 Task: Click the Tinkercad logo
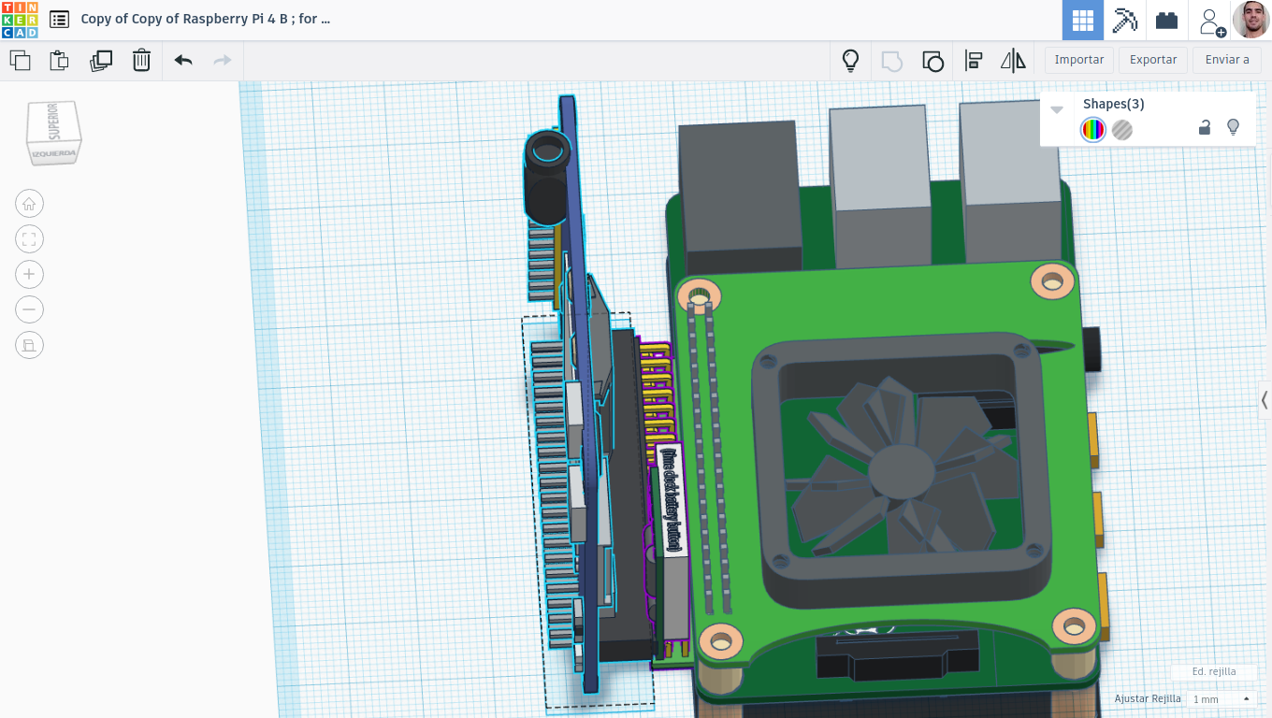20,20
